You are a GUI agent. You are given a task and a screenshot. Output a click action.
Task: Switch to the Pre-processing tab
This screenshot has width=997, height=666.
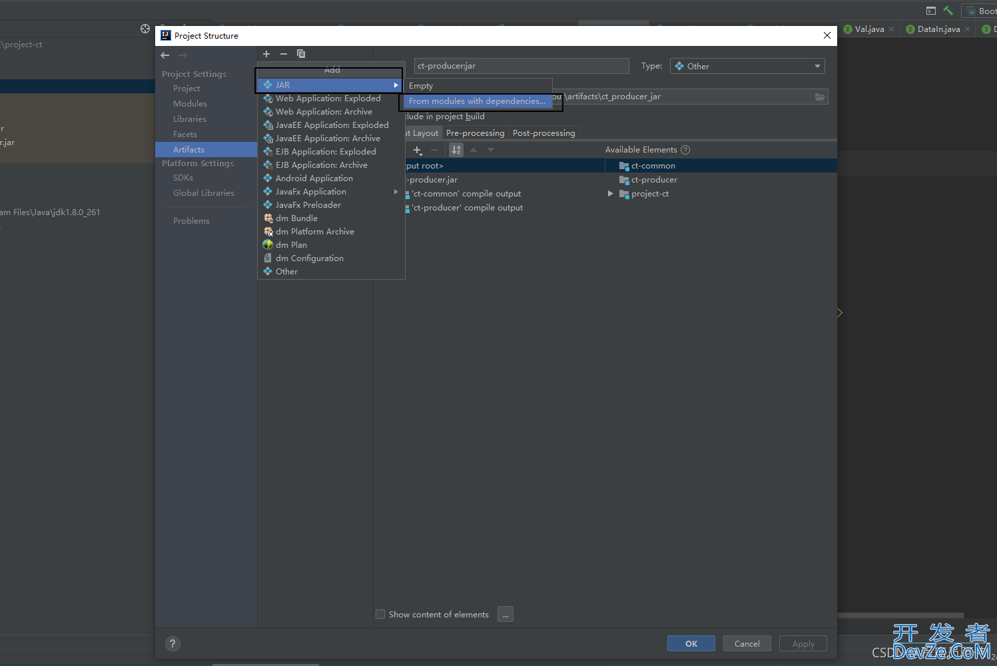[x=476, y=133]
